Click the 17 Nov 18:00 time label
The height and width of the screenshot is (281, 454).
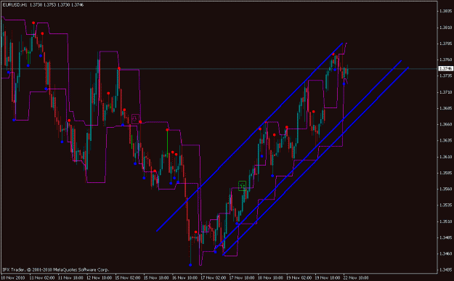242,278
